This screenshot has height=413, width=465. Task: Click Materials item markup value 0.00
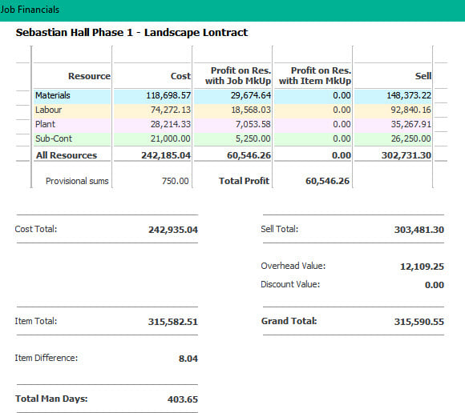coord(342,95)
